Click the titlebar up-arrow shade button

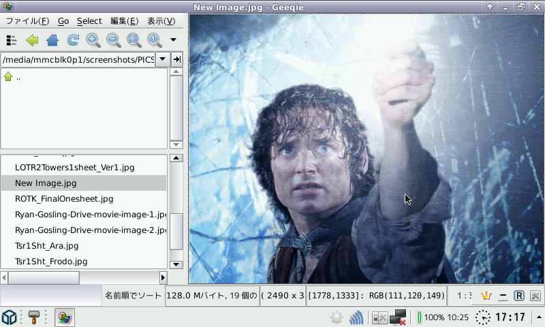click(x=490, y=7)
